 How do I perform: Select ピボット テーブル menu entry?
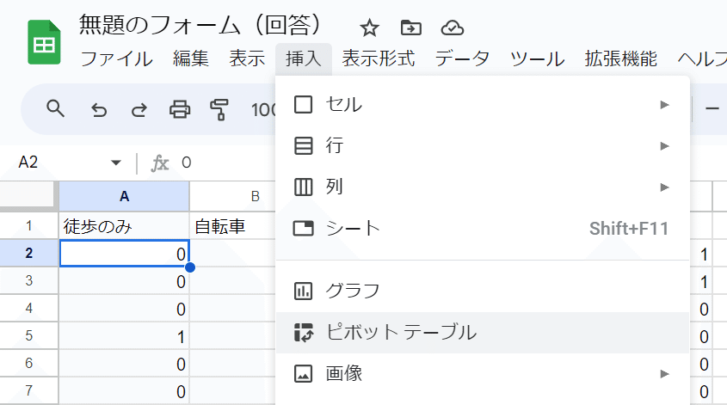click(482, 332)
